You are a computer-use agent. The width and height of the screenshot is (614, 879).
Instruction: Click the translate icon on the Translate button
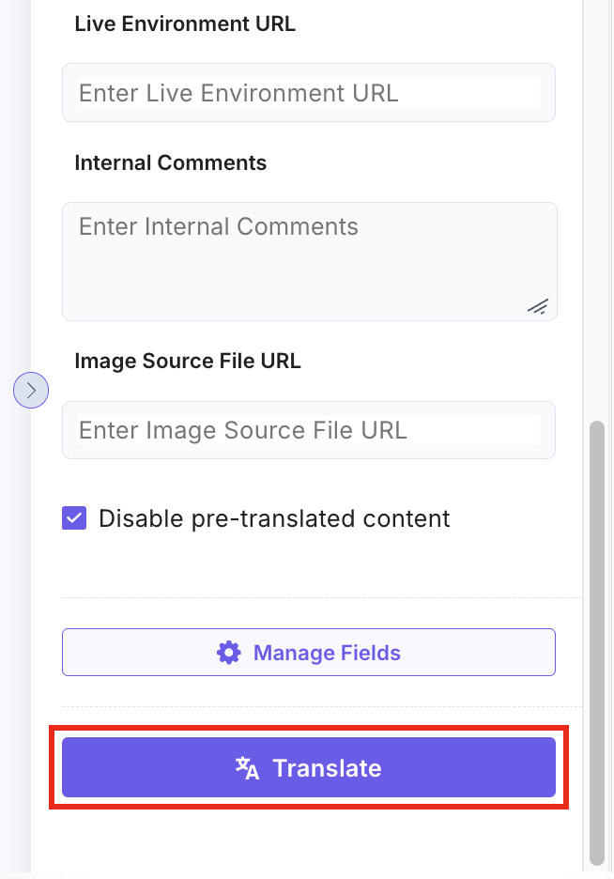(247, 768)
